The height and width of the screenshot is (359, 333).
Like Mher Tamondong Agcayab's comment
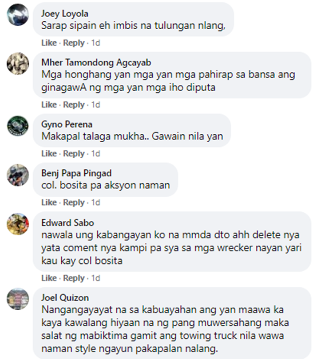tap(49, 105)
